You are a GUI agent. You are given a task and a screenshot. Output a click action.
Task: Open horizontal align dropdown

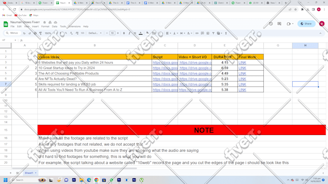tap(168, 33)
